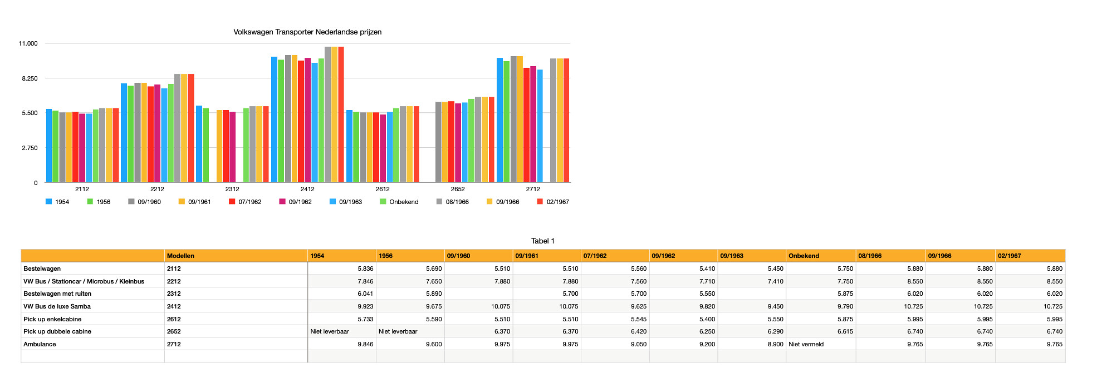Click the '5.733' price cell
Viewport: 1097px width, 378px height.
click(x=342, y=319)
